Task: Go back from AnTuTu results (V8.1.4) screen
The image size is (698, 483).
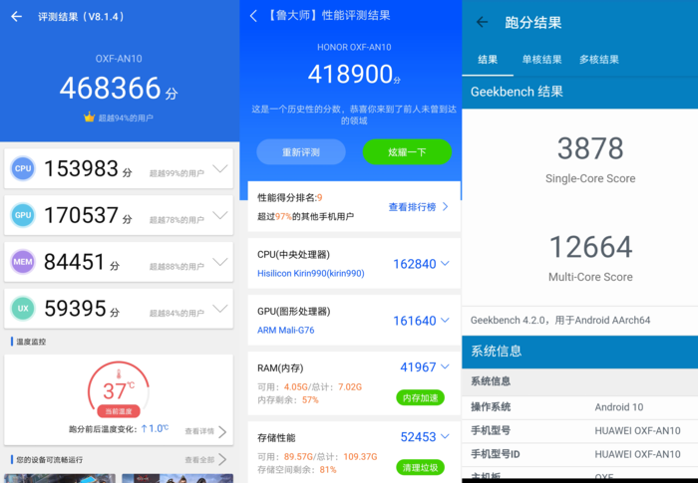Action: (17, 17)
